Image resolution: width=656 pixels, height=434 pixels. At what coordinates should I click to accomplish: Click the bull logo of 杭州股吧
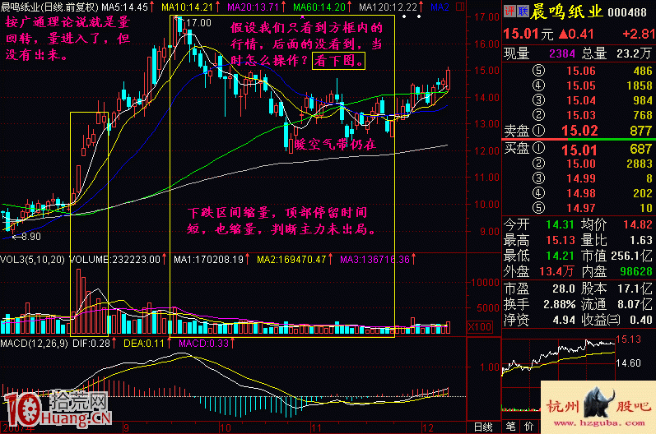pyautogui.click(x=598, y=403)
